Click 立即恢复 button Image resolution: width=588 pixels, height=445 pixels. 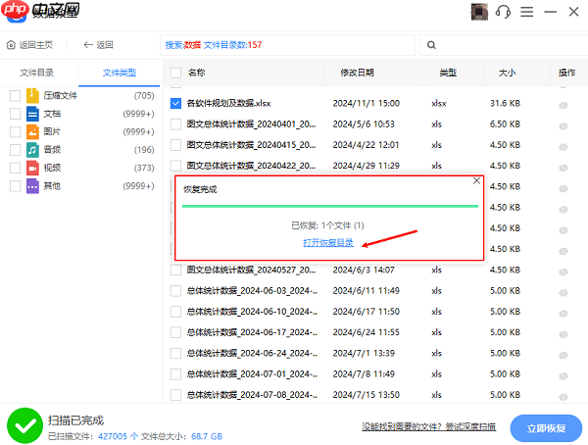tap(546, 428)
